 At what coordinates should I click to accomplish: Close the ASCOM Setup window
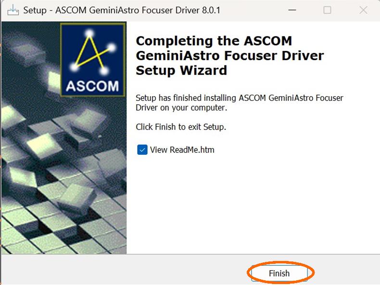coord(363,10)
